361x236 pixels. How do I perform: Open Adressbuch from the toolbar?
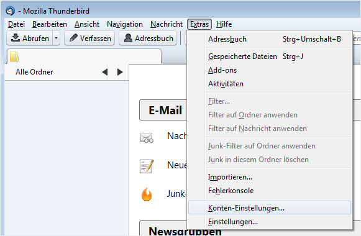(148, 38)
